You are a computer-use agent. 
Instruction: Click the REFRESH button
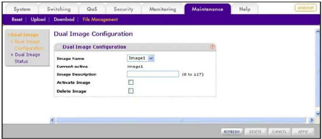[232, 132]
